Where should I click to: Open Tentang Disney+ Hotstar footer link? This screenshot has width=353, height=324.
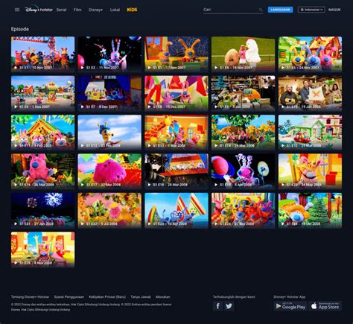[x=30, y=296]
